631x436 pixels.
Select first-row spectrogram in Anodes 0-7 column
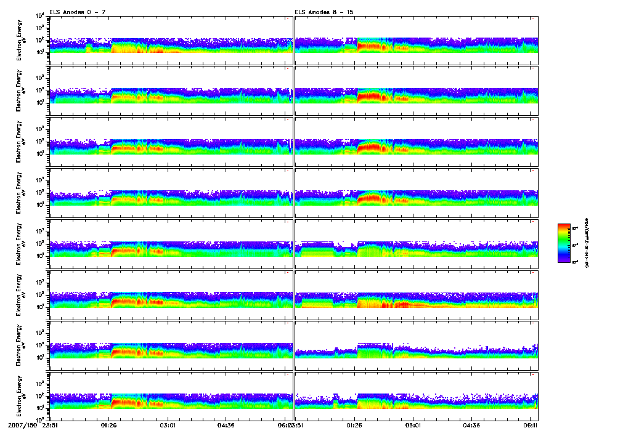(x=171, y=41)
